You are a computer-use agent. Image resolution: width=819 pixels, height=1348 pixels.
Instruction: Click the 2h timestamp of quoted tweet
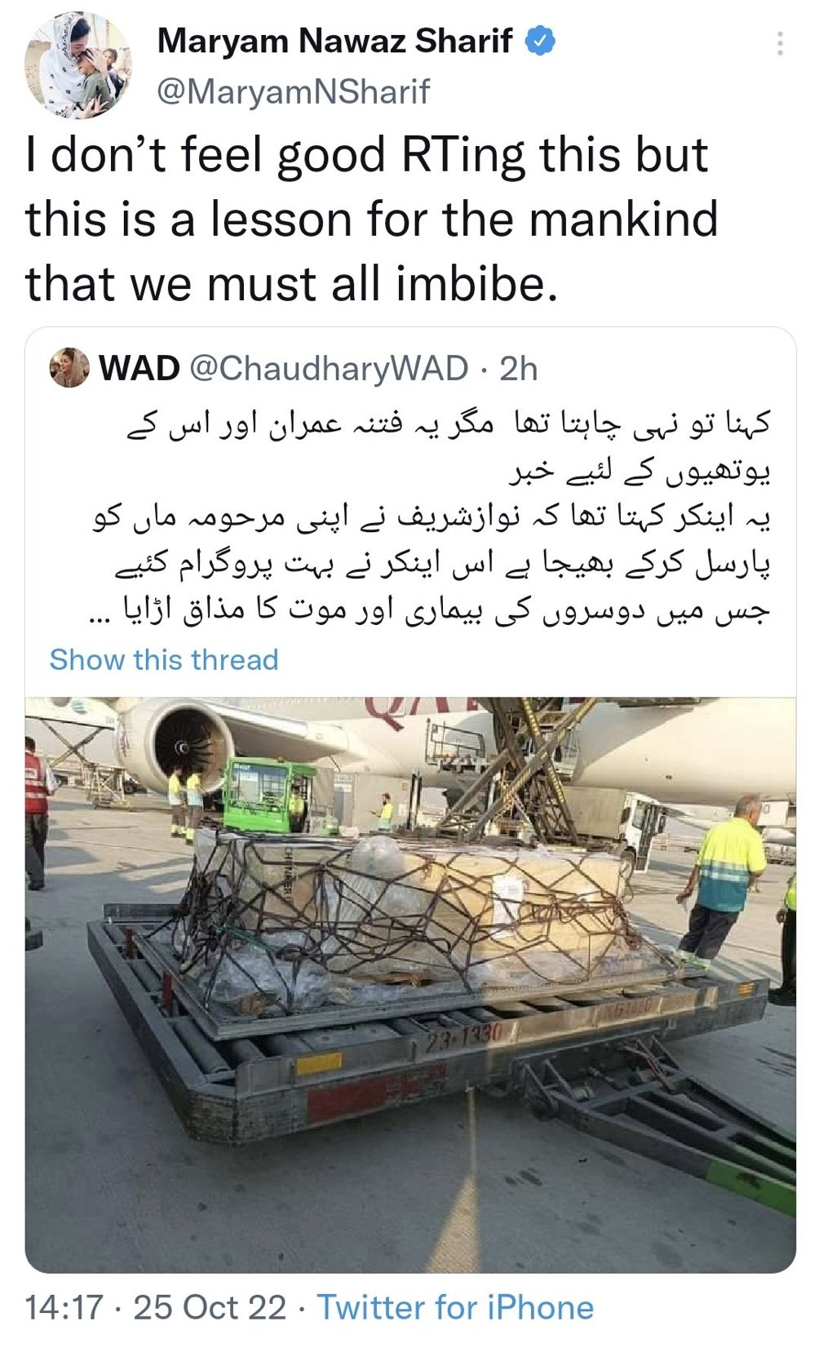point(518,369)
